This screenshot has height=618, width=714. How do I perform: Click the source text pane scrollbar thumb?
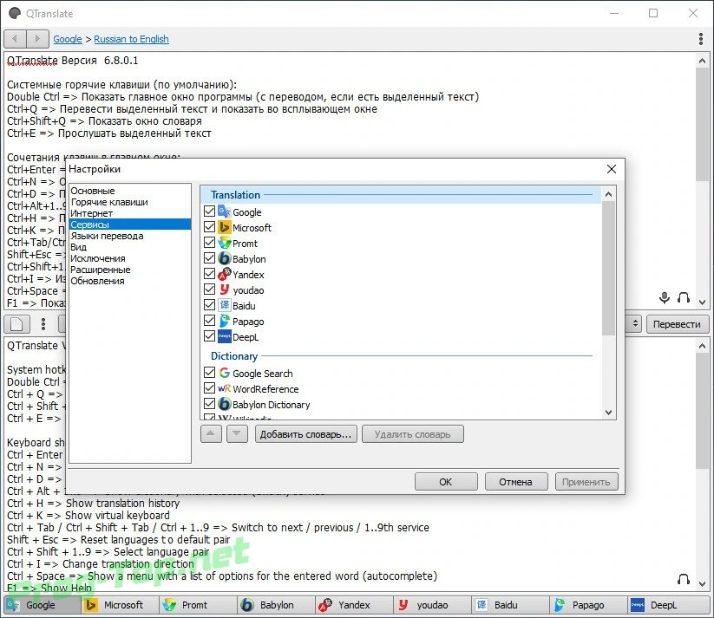(702, 124)
